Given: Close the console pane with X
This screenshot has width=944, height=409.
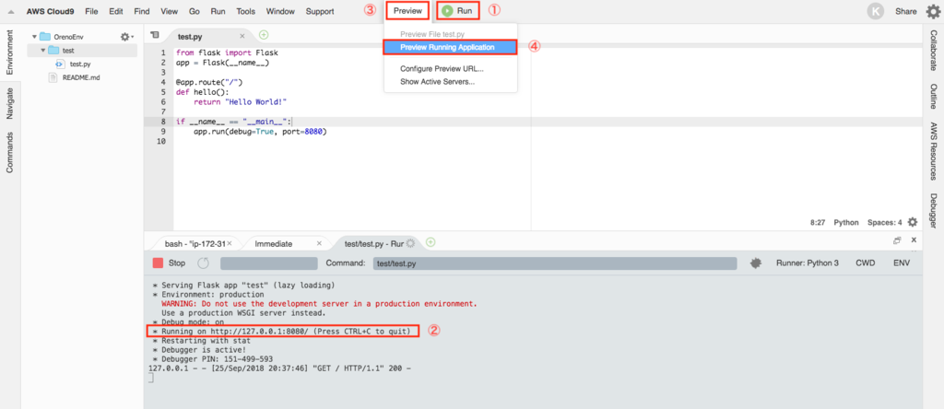Looking at the screenshot, I should coord(914,240).
